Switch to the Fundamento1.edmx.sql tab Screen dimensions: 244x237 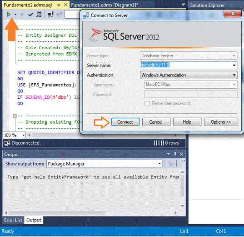point(28,5)
